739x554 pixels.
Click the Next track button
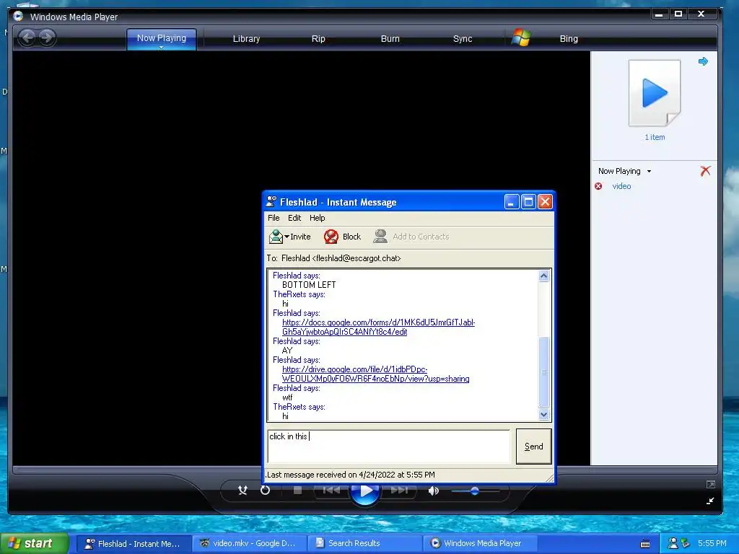(400, 491)
